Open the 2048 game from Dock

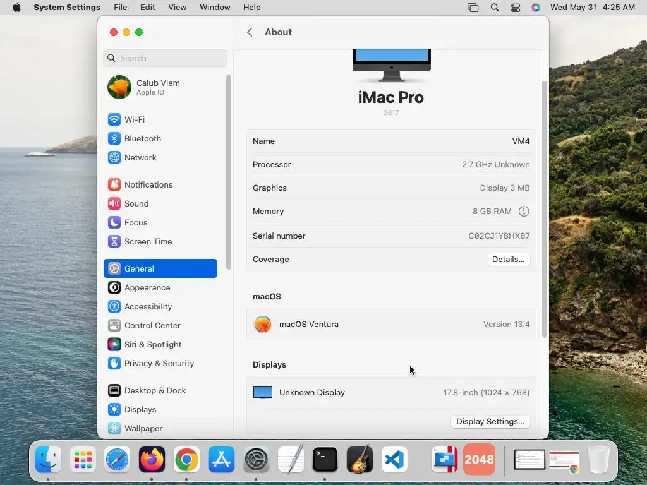[x=479, y=460]
